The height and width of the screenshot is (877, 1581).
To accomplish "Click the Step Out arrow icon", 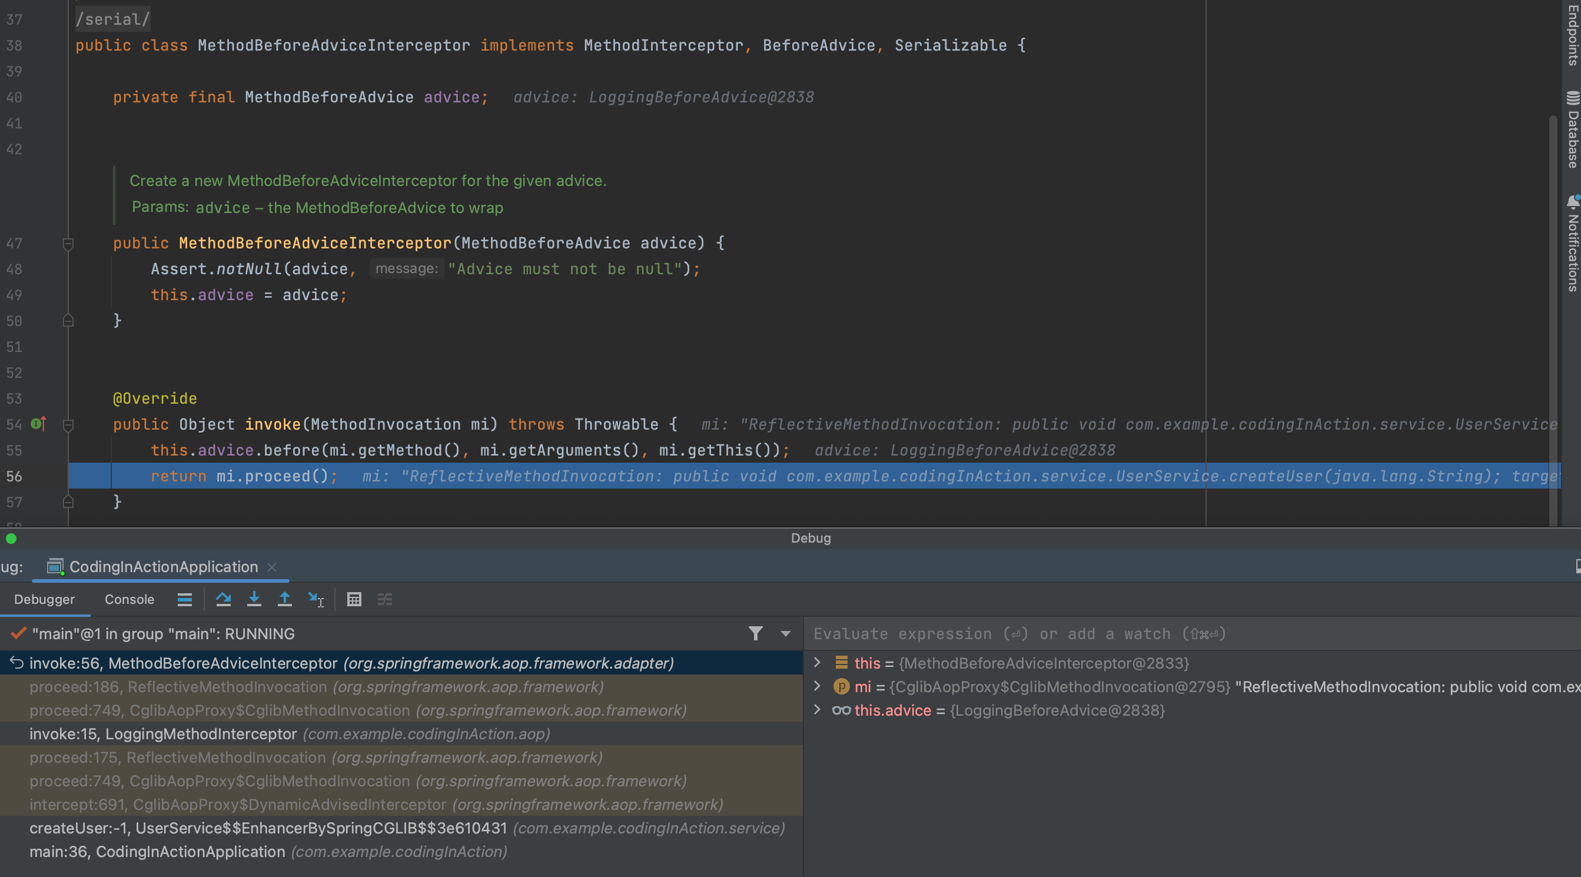I will click(x=284, y=599).
